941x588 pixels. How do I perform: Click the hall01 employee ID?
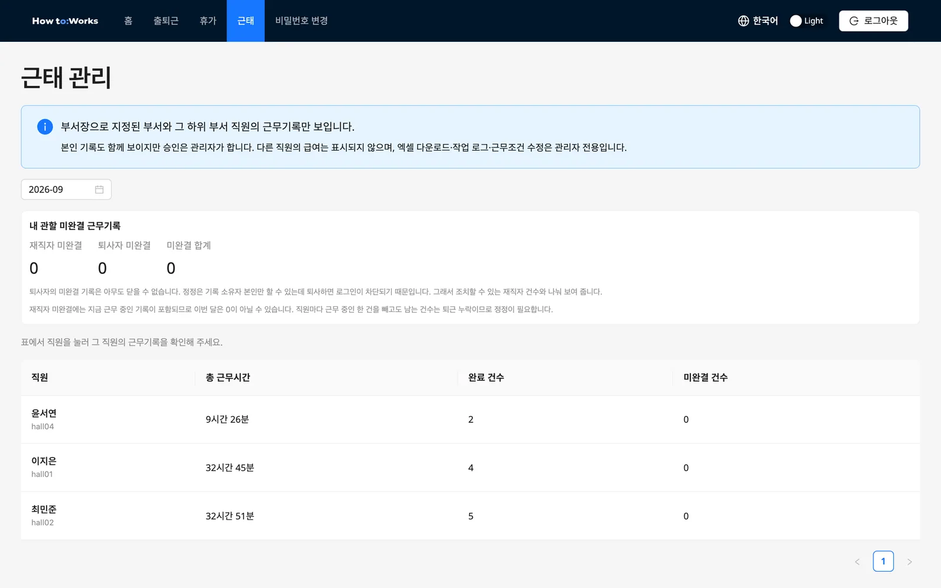(x=42, y=474)
